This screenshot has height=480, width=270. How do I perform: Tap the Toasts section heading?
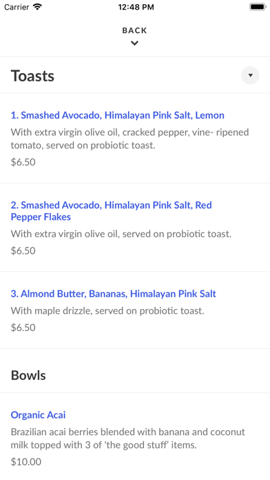(32, 76)
